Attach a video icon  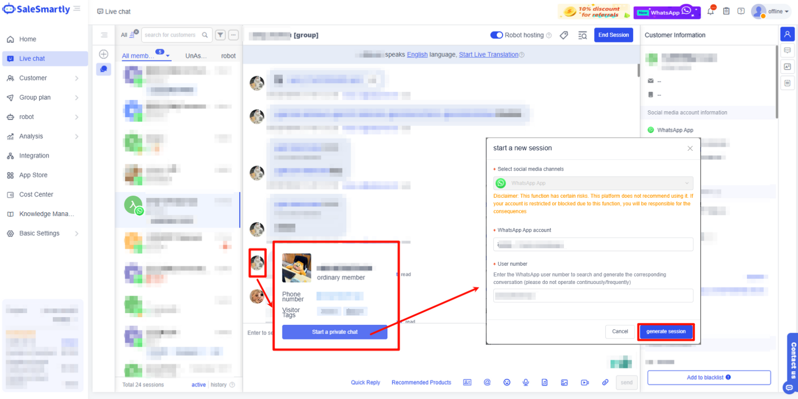click(x=585, y=382)
